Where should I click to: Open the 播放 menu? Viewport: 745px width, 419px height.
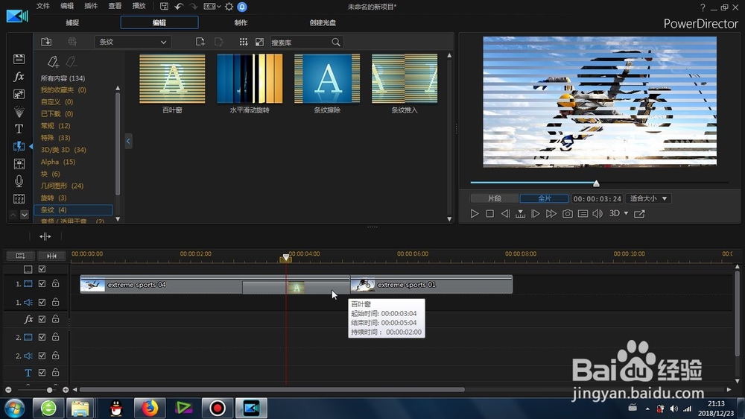139,6
